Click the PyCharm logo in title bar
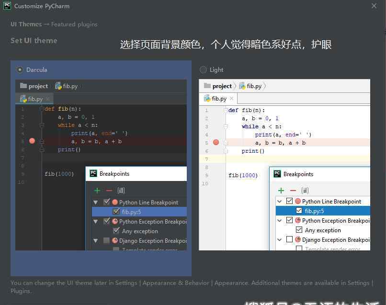This screenshot has width=386, height=305. [x=7, y=6]
